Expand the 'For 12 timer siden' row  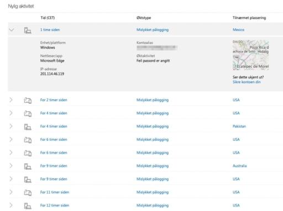(11, 205)
